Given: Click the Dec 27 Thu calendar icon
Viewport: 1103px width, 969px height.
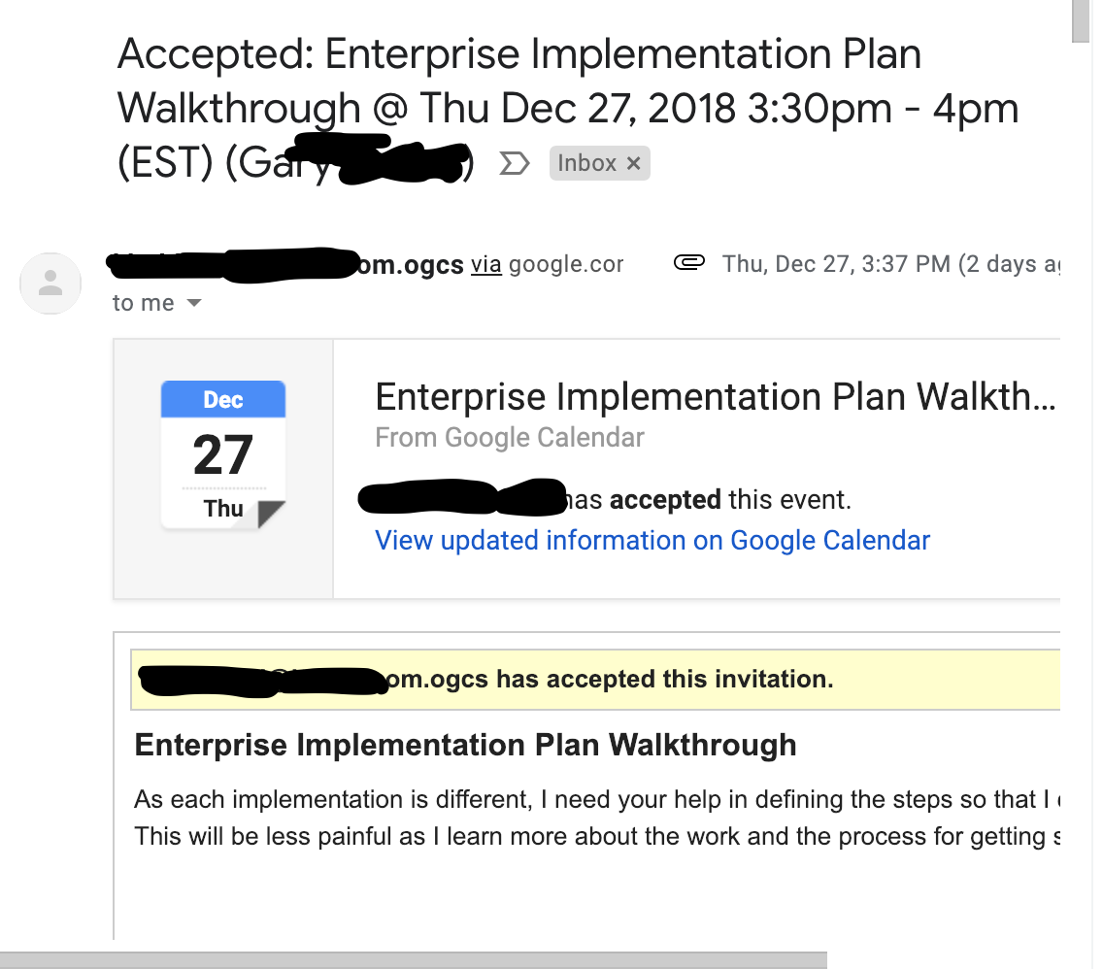Looking at the screenshot, I should (x=223, y=454).
